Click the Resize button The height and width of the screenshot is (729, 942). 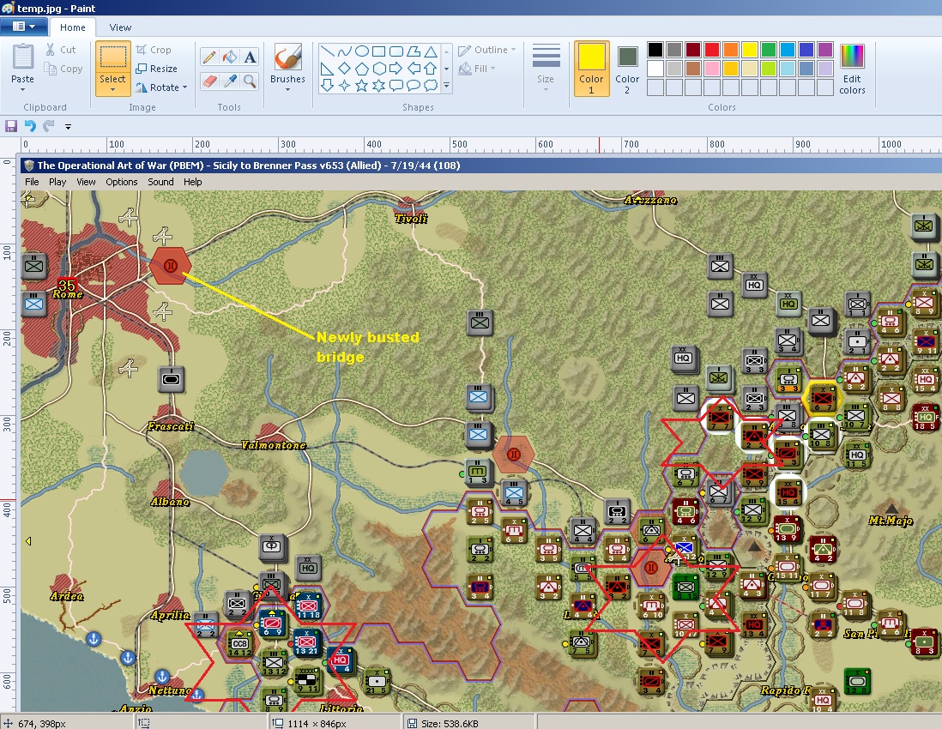click(x=156, y=69)
